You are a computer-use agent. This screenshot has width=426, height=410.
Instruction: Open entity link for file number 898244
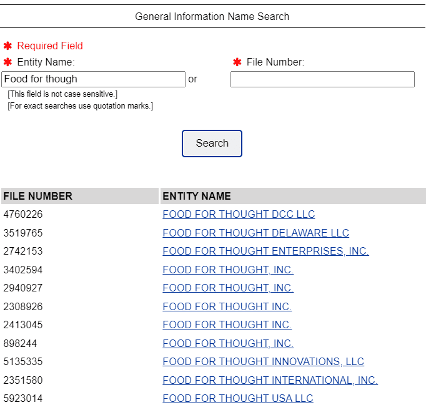coord(228,343)
